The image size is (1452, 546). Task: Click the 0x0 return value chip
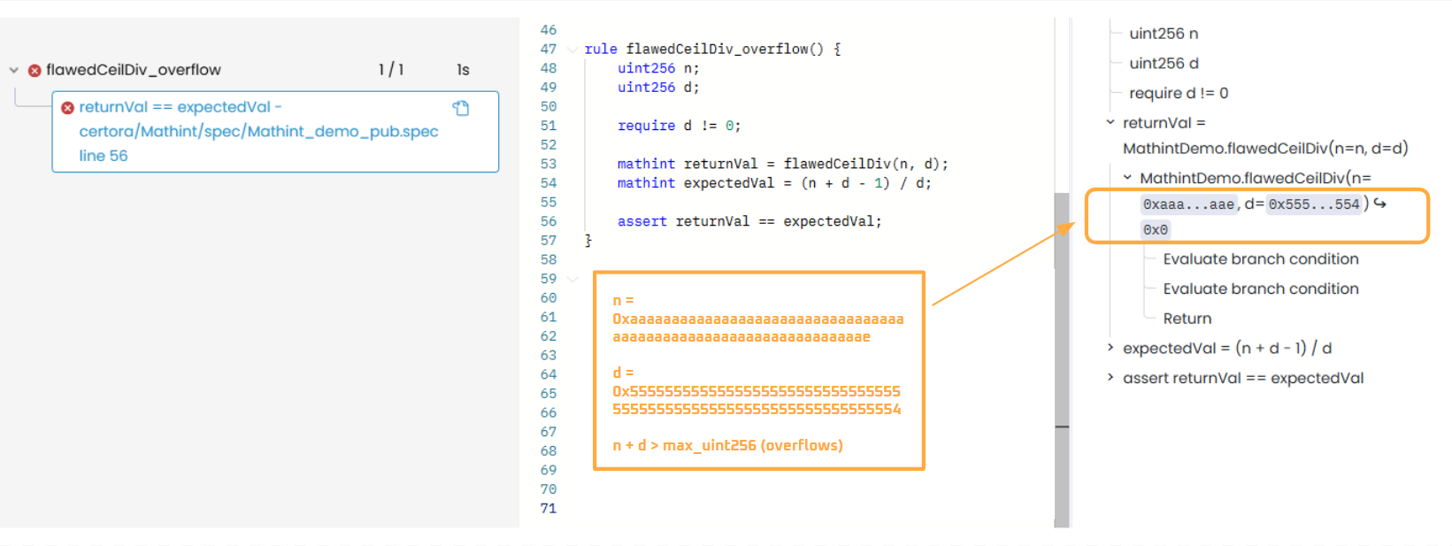tap(1155, 230)
